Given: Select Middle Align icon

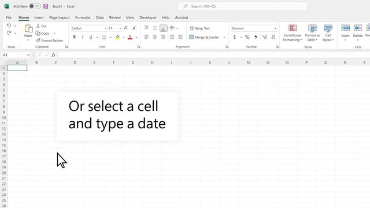Looking at the screenshot, I should 155,28.
